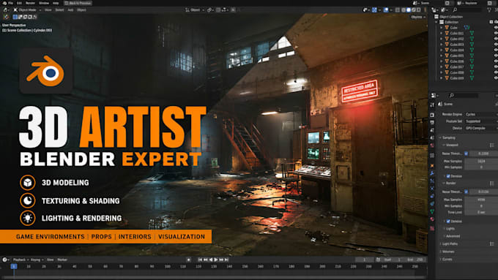
Task: Jump to the timeline end frame button
Action: pos(227,260)
